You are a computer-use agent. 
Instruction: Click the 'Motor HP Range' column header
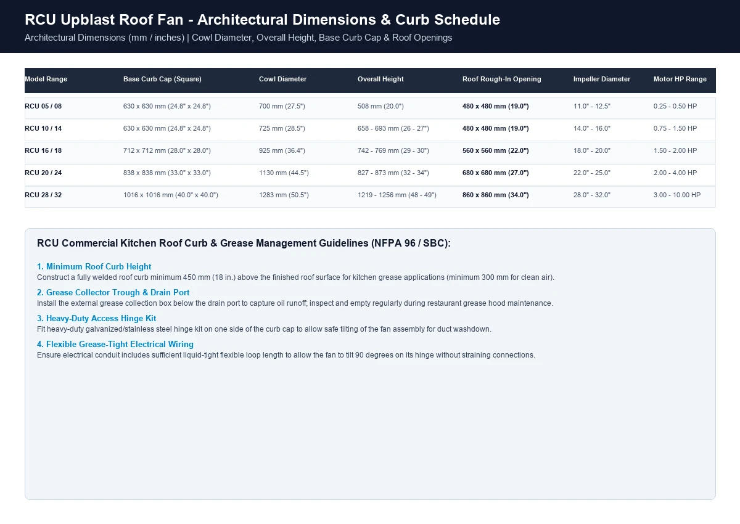[680, 79]
